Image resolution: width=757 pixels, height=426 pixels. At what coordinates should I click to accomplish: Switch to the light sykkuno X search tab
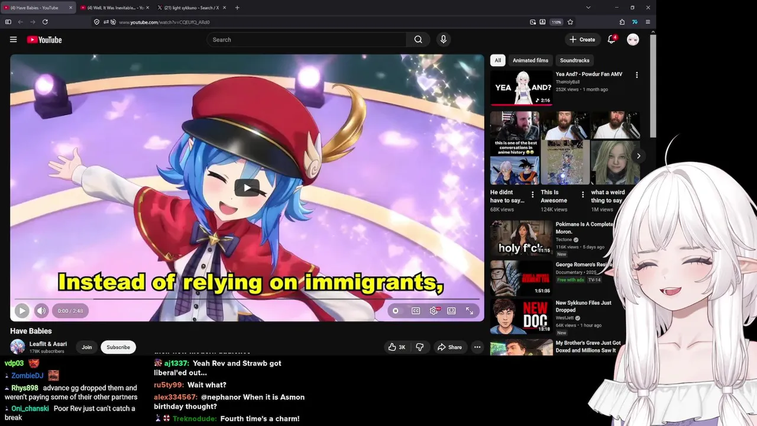coord(192,8)
